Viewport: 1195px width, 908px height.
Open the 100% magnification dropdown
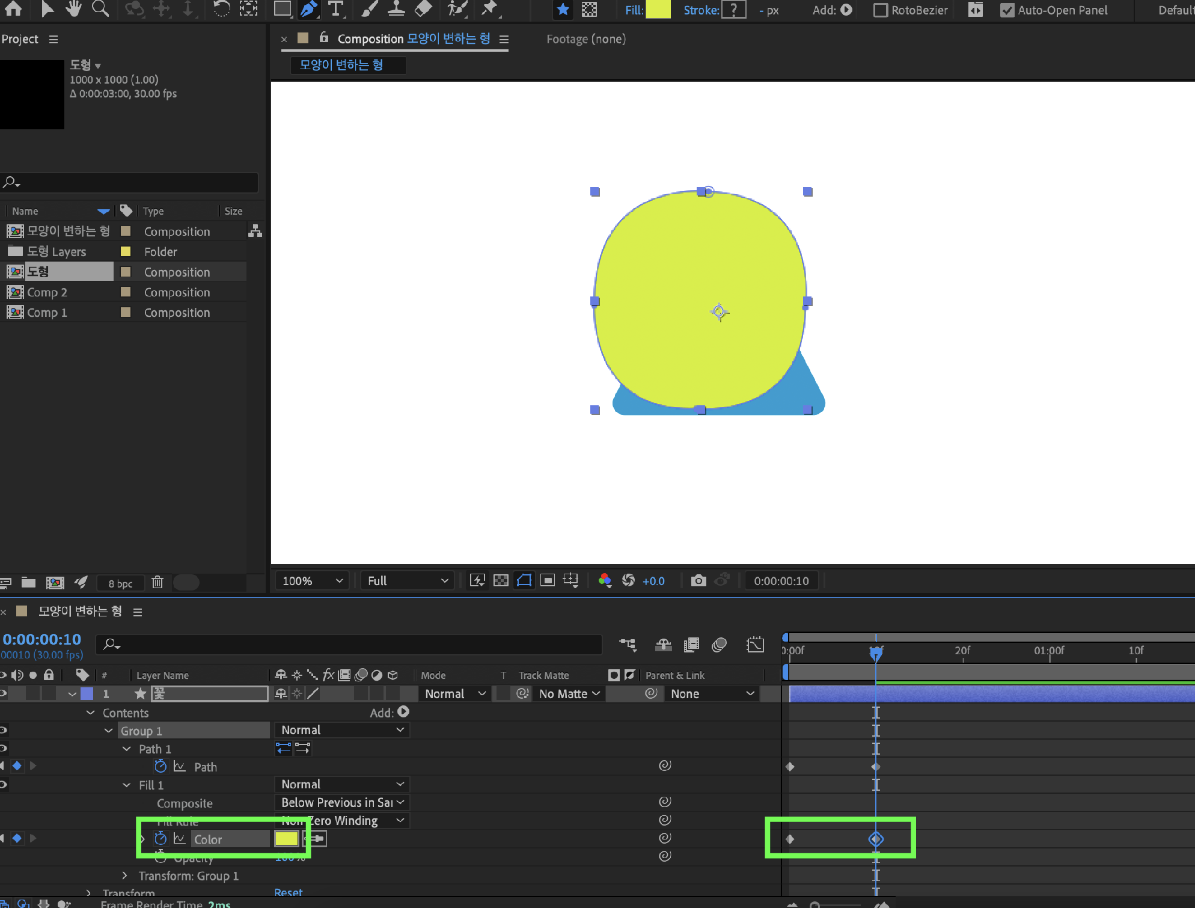313,581
